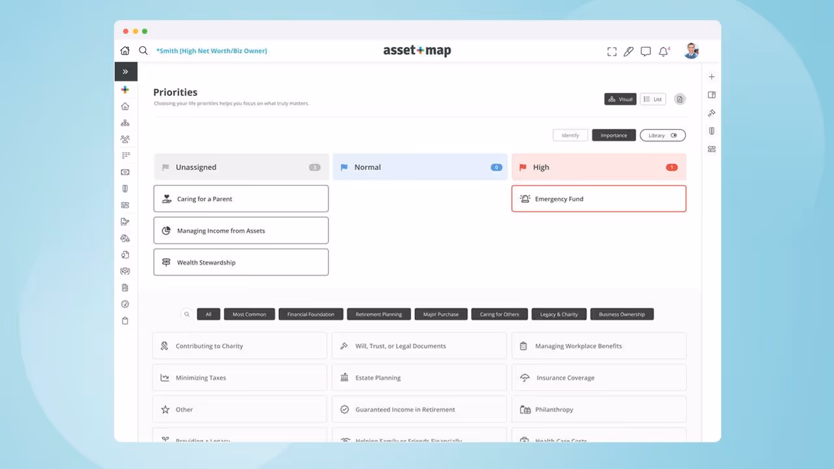Enter fullscreen mode via the expand icon

tap(612, 51)
